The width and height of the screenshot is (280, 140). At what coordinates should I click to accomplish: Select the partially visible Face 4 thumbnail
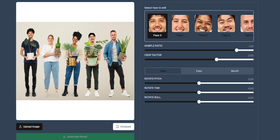coord(247,24)
